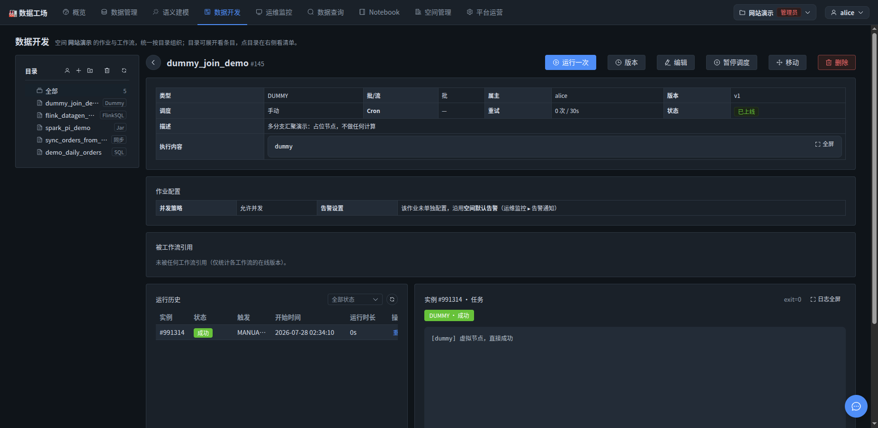
Task: Click the folder upload icon in 目录 toolbar
Action: pos(90,70)
